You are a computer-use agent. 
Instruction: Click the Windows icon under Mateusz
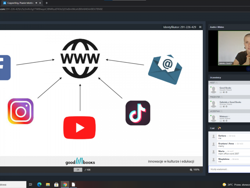(224, 121)
